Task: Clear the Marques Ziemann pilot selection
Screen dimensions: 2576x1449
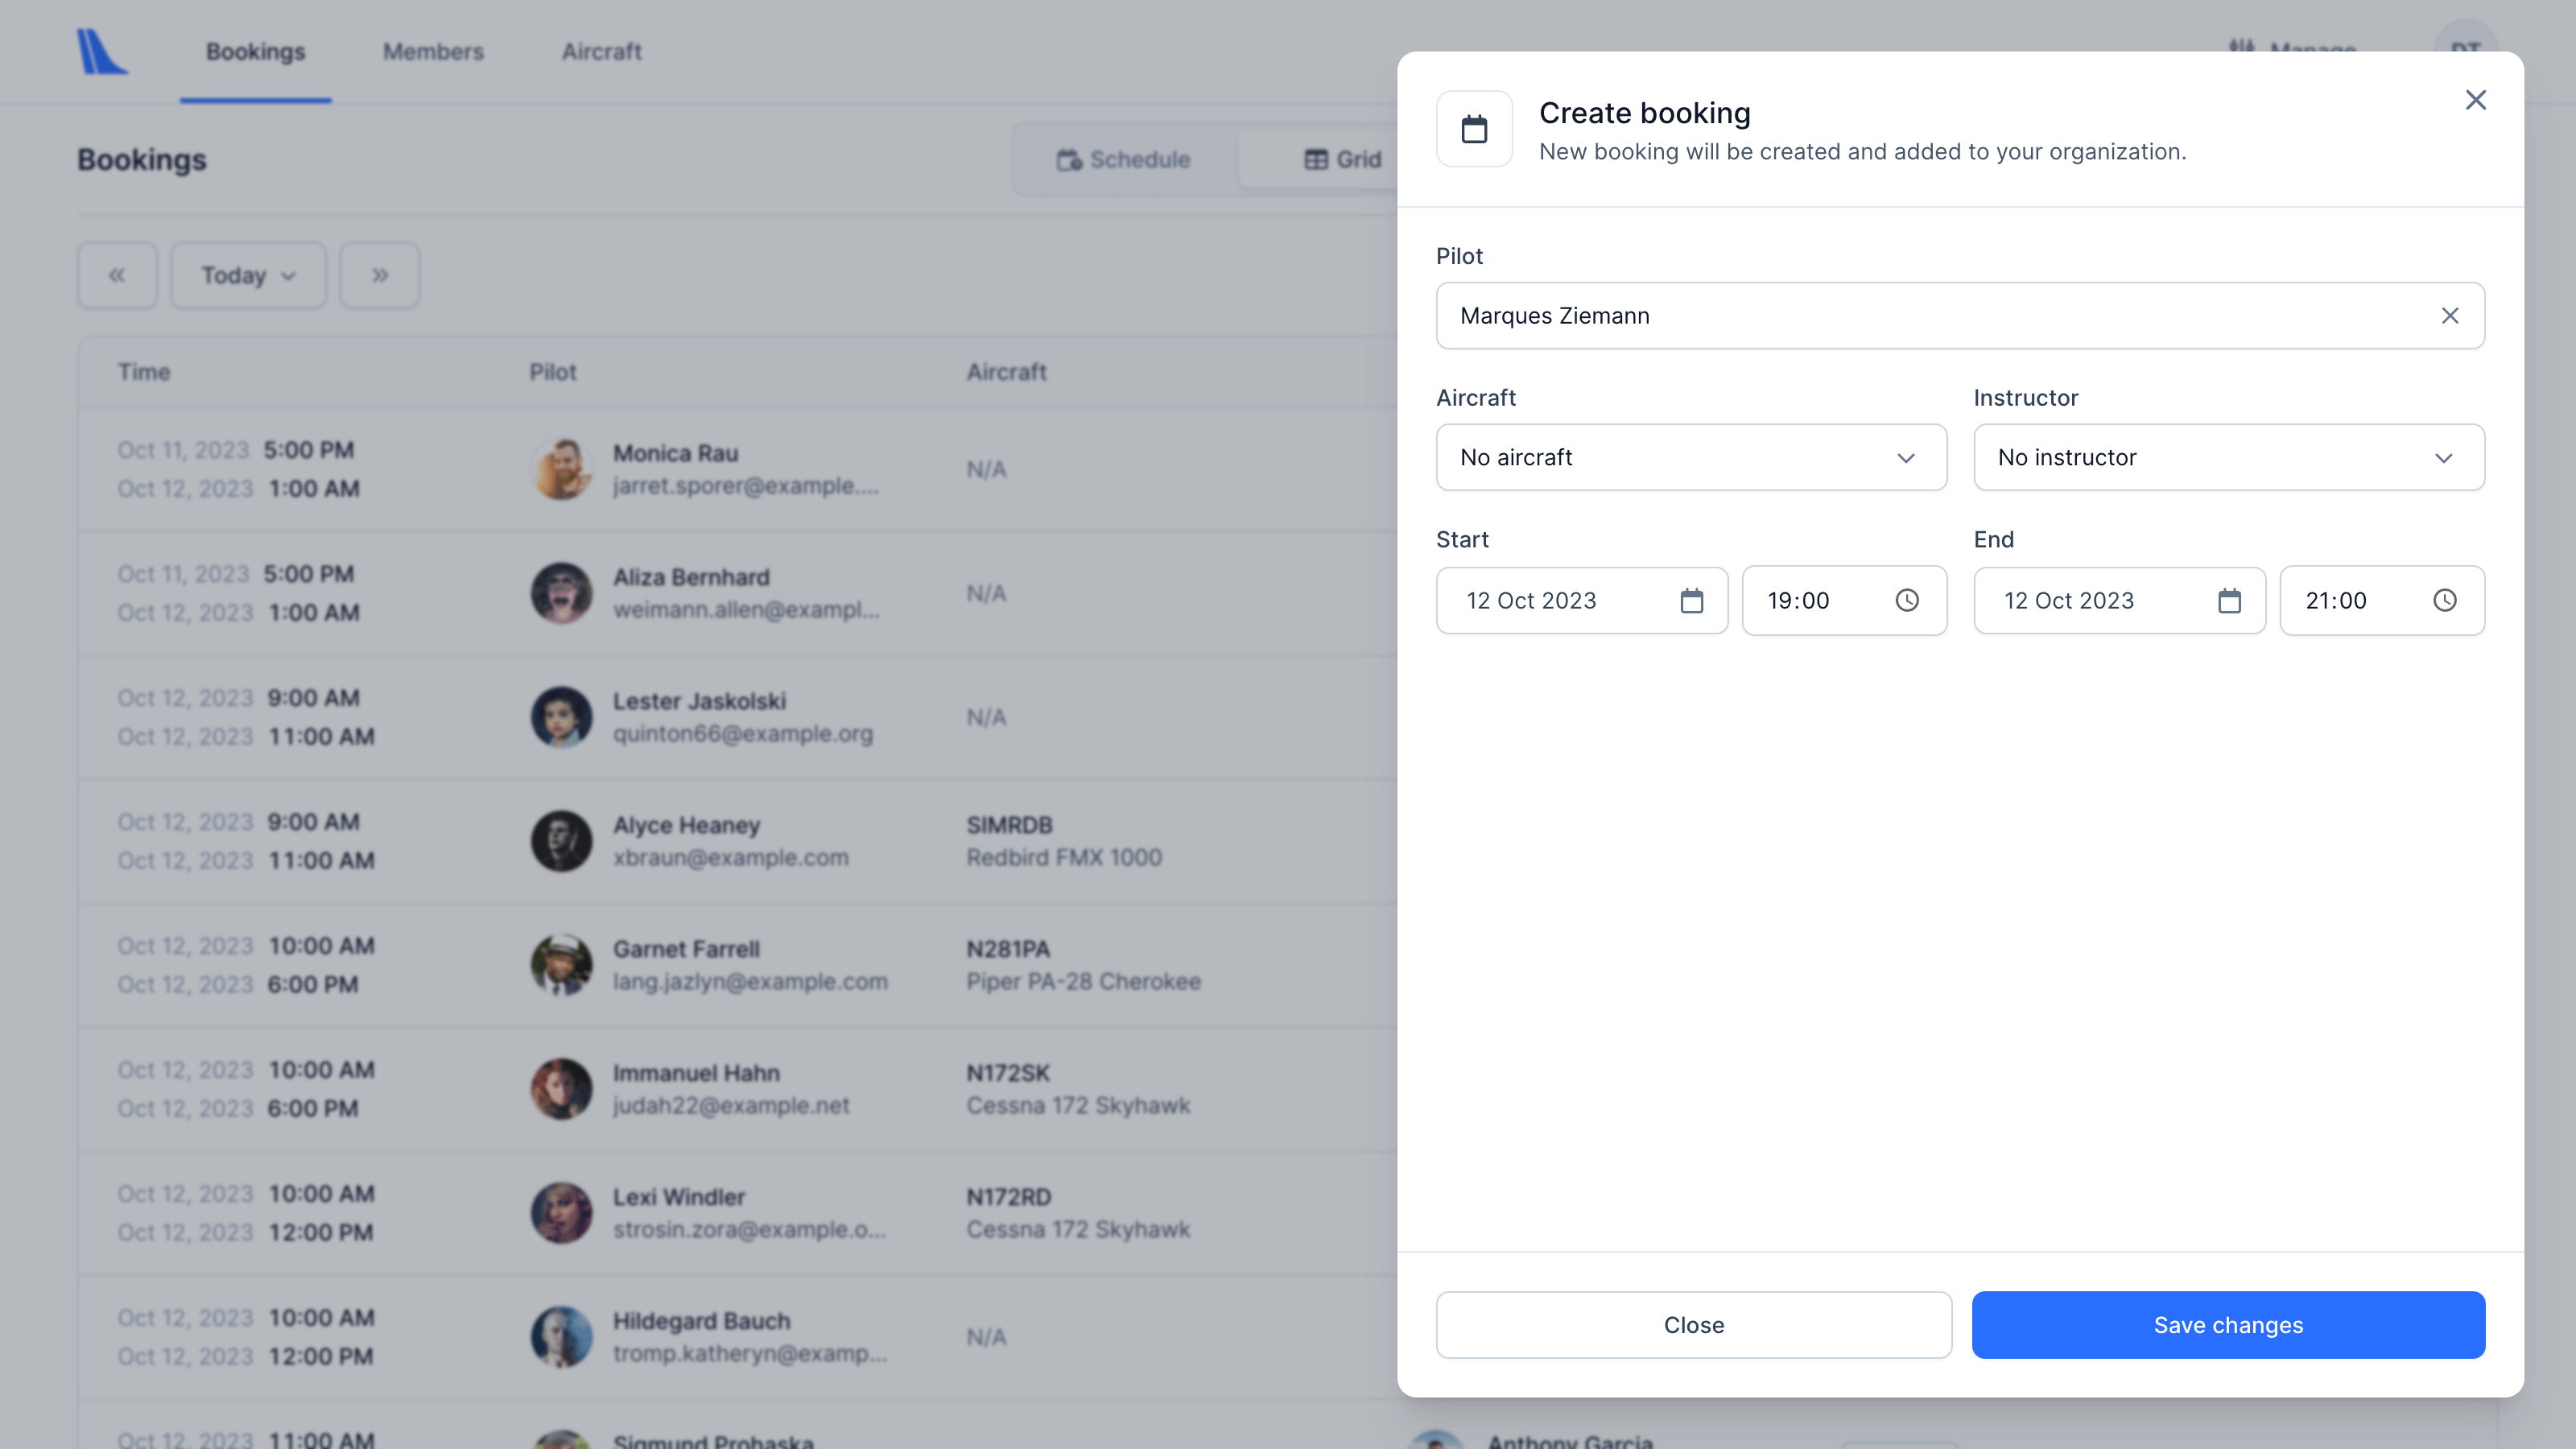Action: click(x=2449, y=316)
